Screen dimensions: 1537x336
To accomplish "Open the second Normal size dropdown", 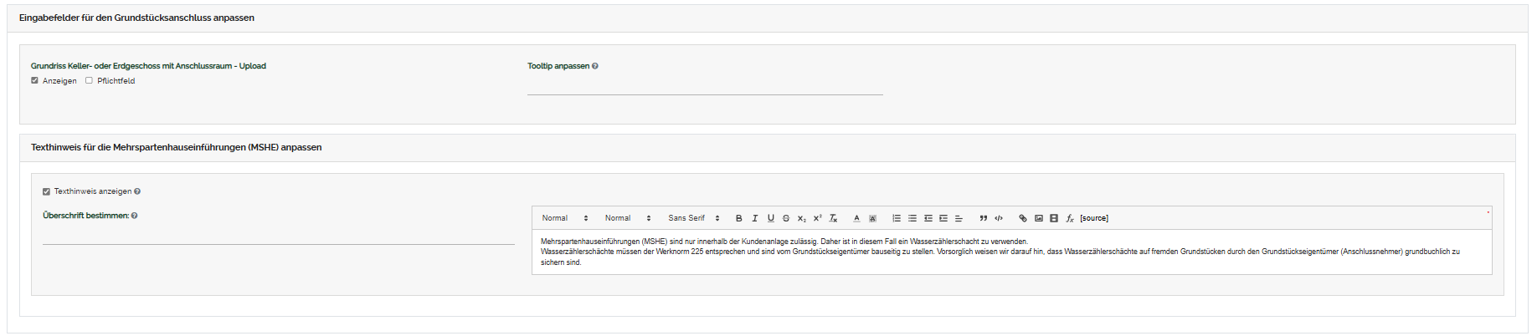I will (627, 218).
